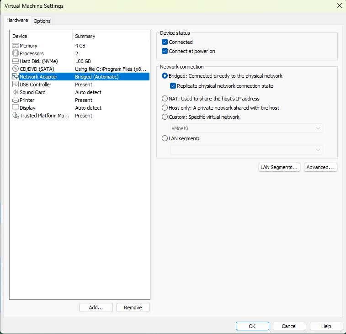This screenshot has height=334, width=346.
Task: Open the VMnet0 custom network dropdown
Action: pyautogui.click(x=246, y=129)
